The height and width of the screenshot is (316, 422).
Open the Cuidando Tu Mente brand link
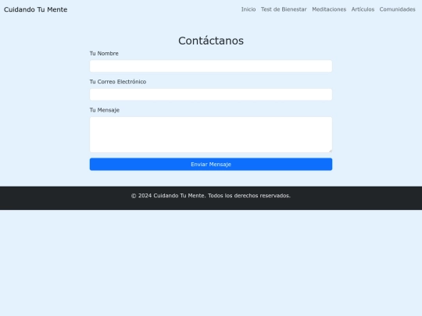pos(35,9)
